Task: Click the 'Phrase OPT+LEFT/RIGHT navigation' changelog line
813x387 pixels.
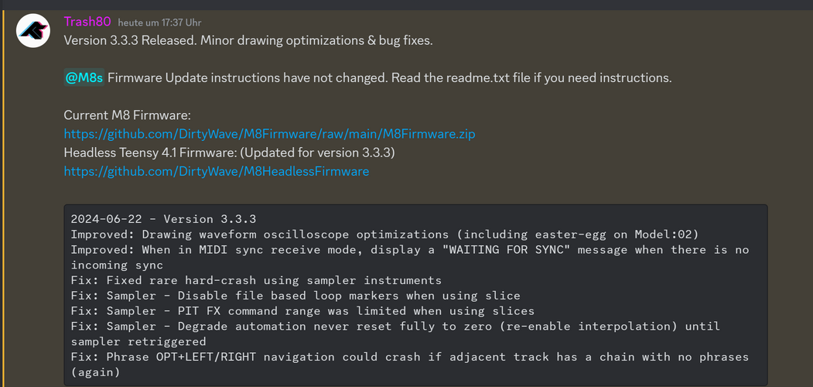Action: point(409,357)
